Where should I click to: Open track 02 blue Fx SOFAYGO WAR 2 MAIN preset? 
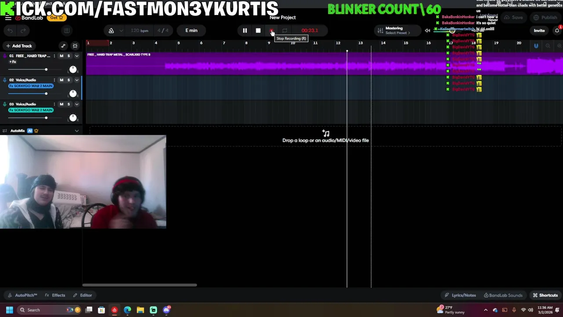click(x=31, y=86)
